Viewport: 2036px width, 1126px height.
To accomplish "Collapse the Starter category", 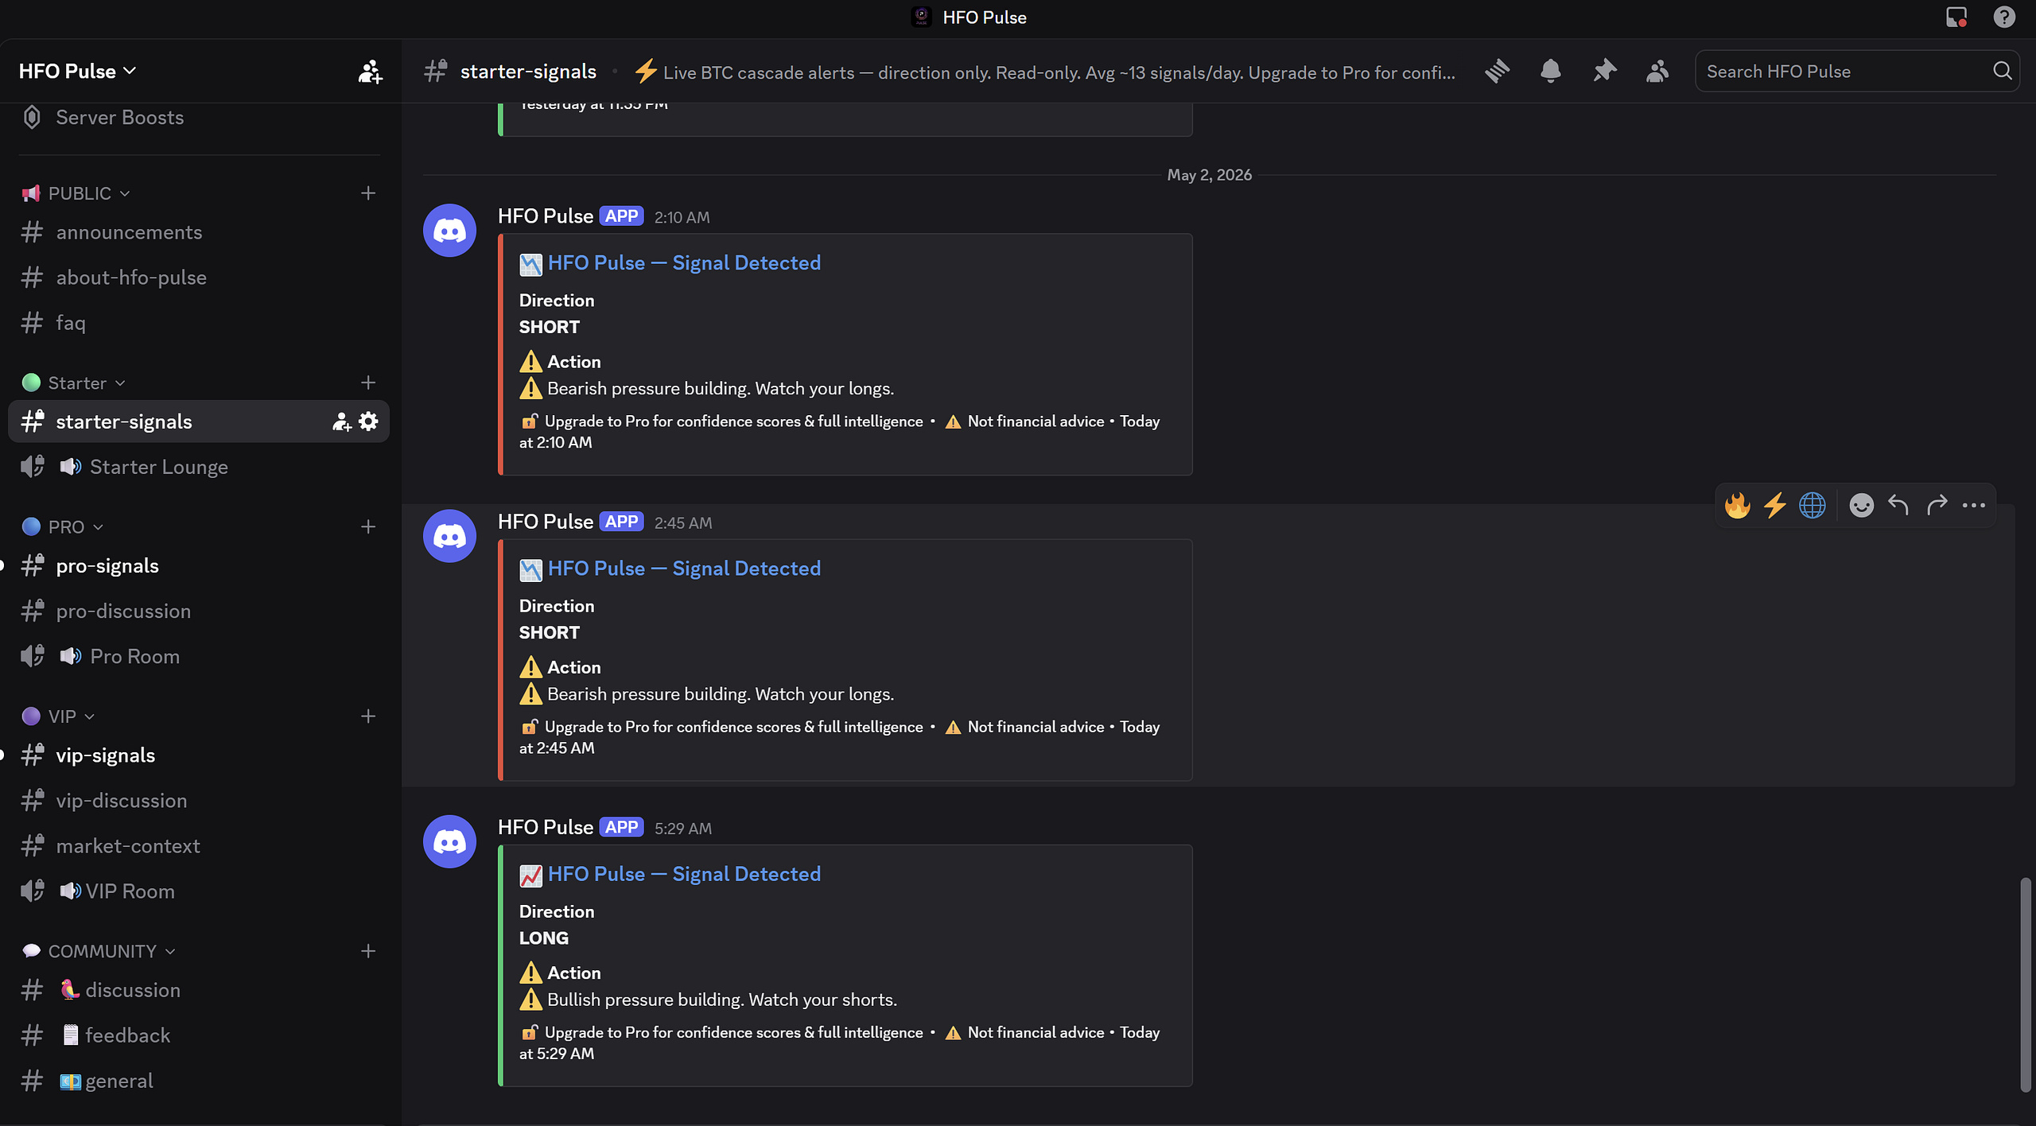I will coord(75,382).
